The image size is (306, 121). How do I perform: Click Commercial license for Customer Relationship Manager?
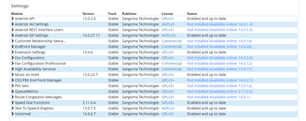(172, 41)
